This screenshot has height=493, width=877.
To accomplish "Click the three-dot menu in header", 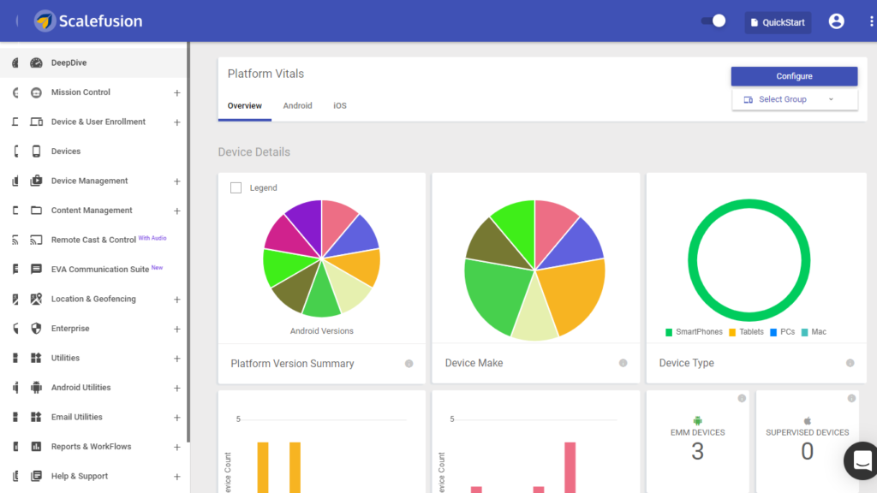I will [871, 21].
